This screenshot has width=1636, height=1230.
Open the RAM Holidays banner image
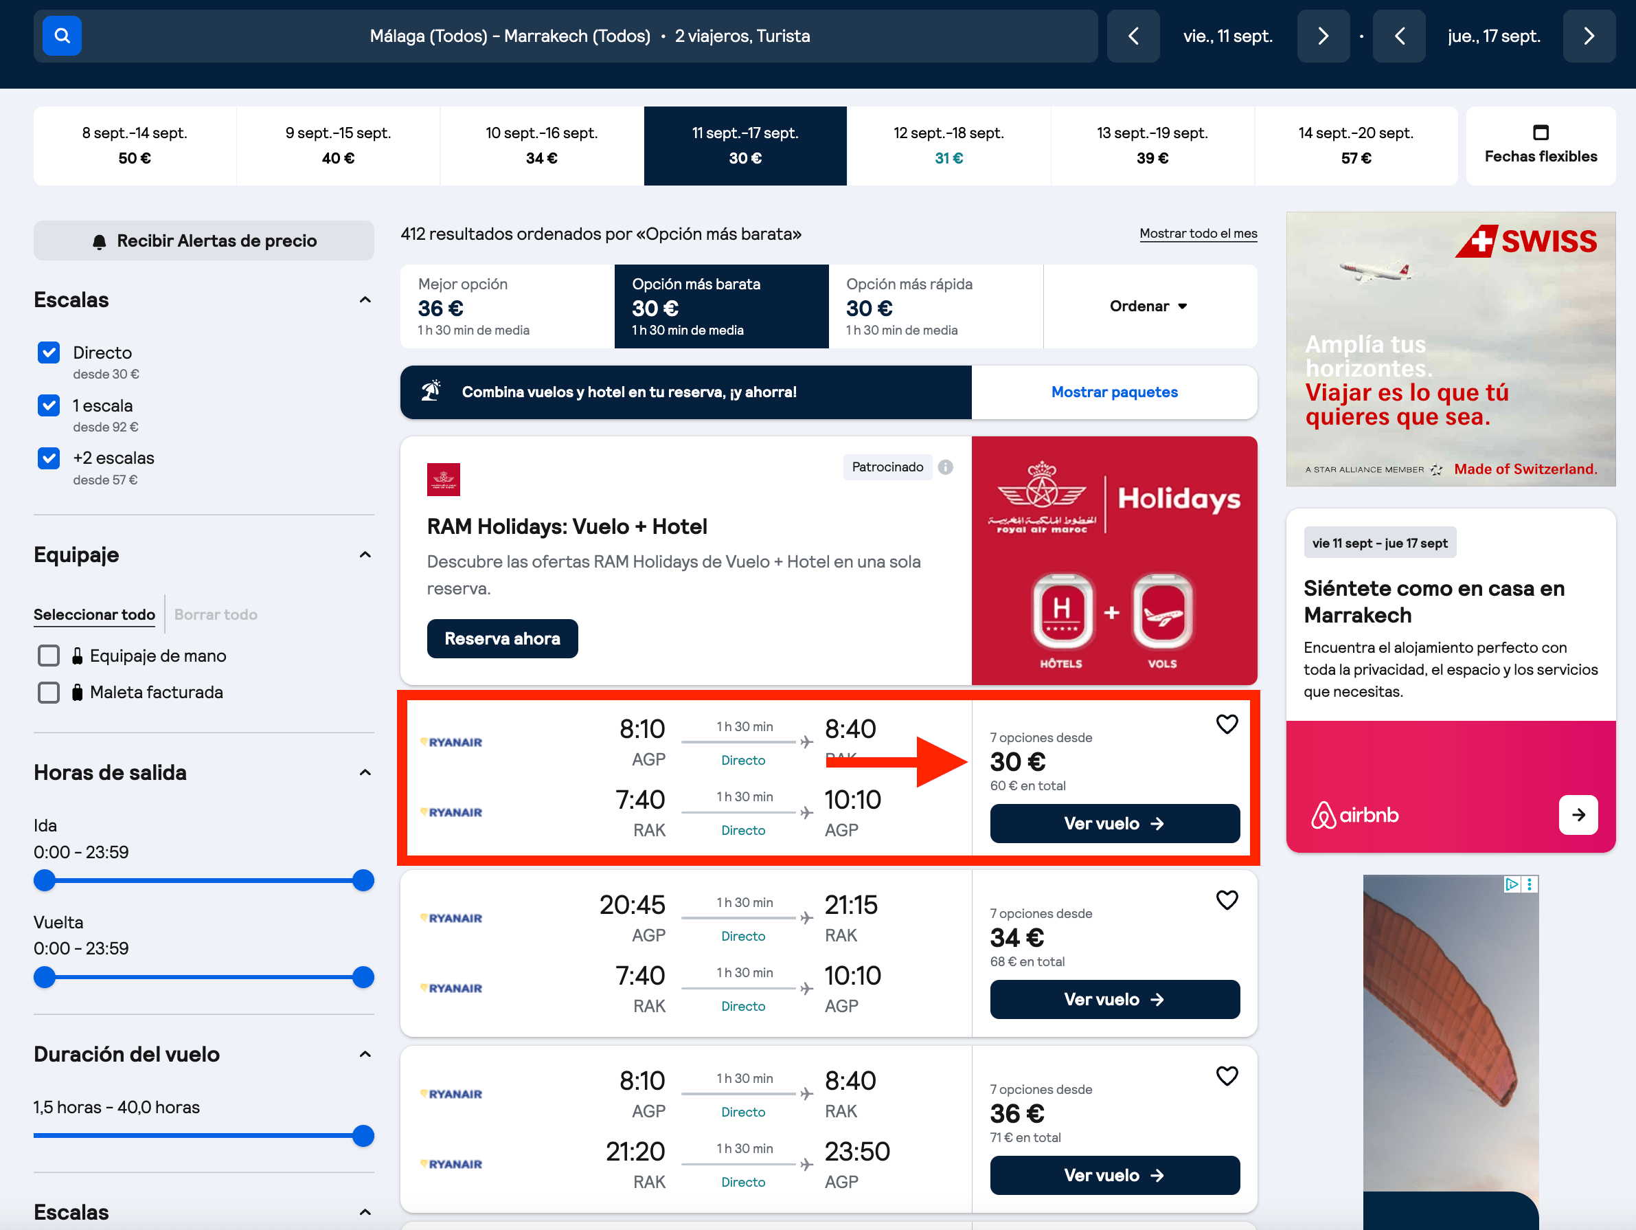point(1114,561)
